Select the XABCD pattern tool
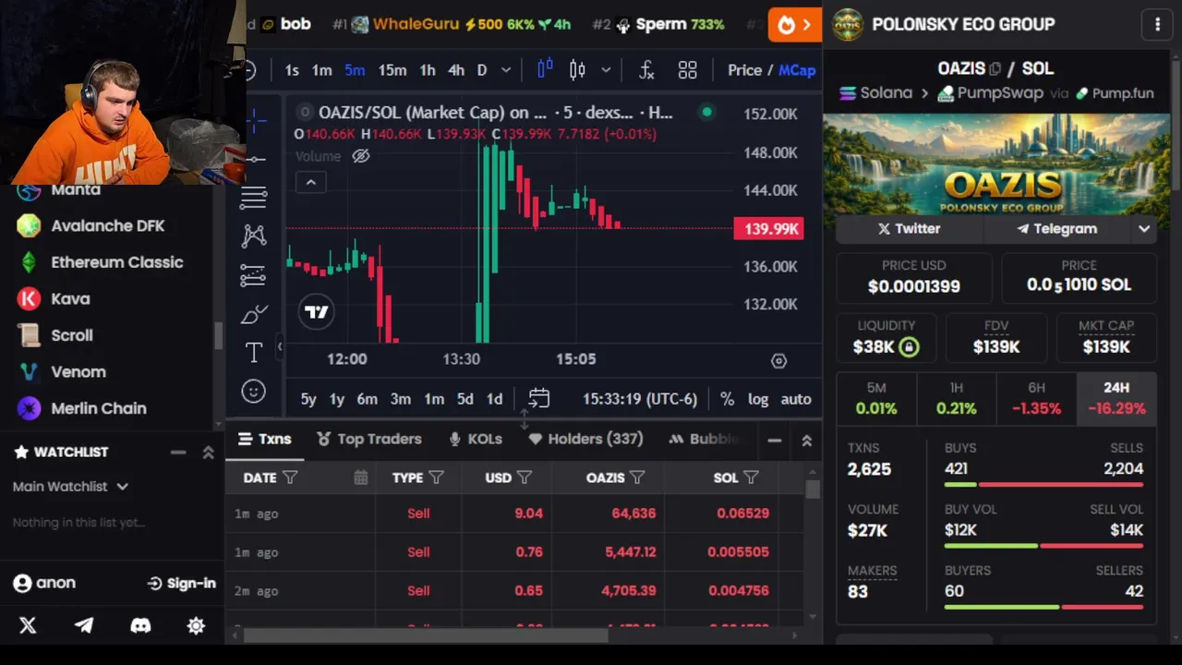This screenshot has height=665, width=1182. tap(253, 236)
